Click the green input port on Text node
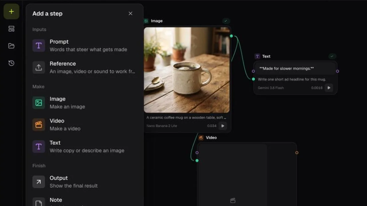Viewport: 367px width, 206px height. (x=253, y=79)
